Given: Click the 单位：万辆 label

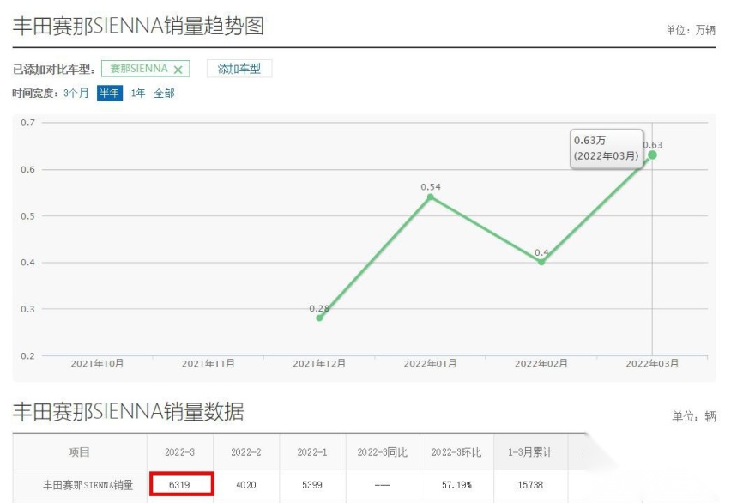Looking at the screenshot, I should [691, 30].
